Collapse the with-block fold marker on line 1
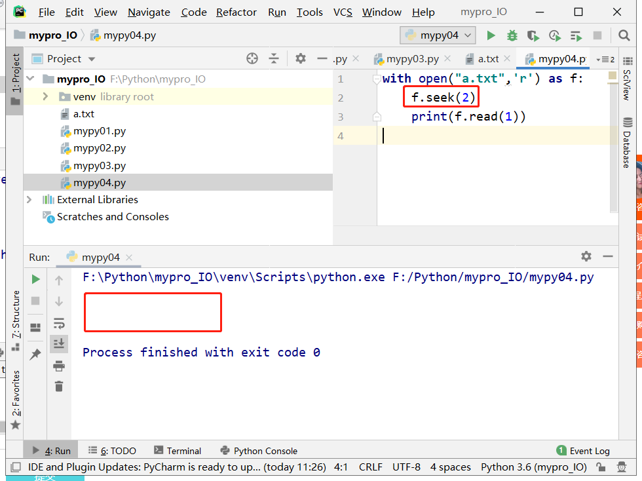 tap(377, 79)
